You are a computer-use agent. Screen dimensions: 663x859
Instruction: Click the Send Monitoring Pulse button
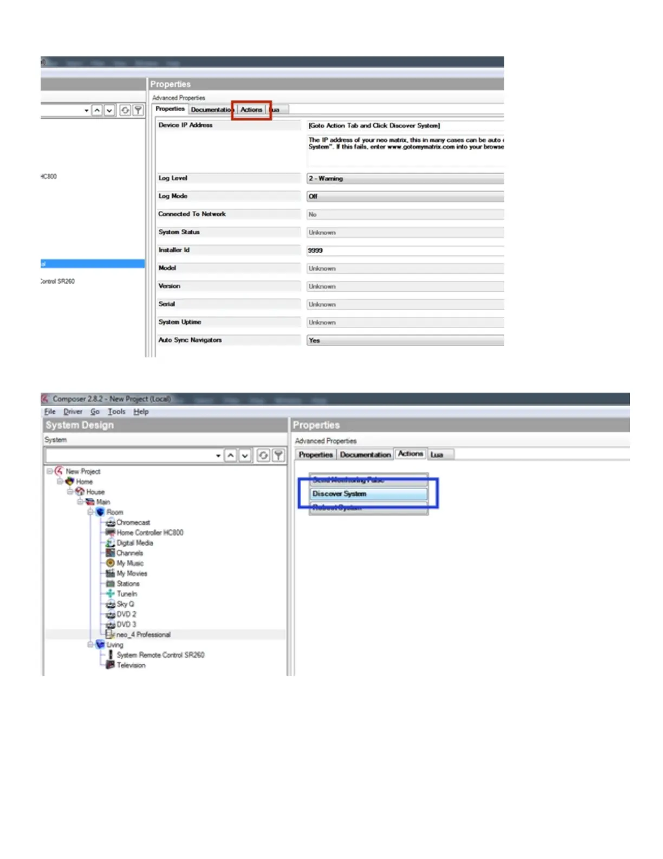point(369,480)
